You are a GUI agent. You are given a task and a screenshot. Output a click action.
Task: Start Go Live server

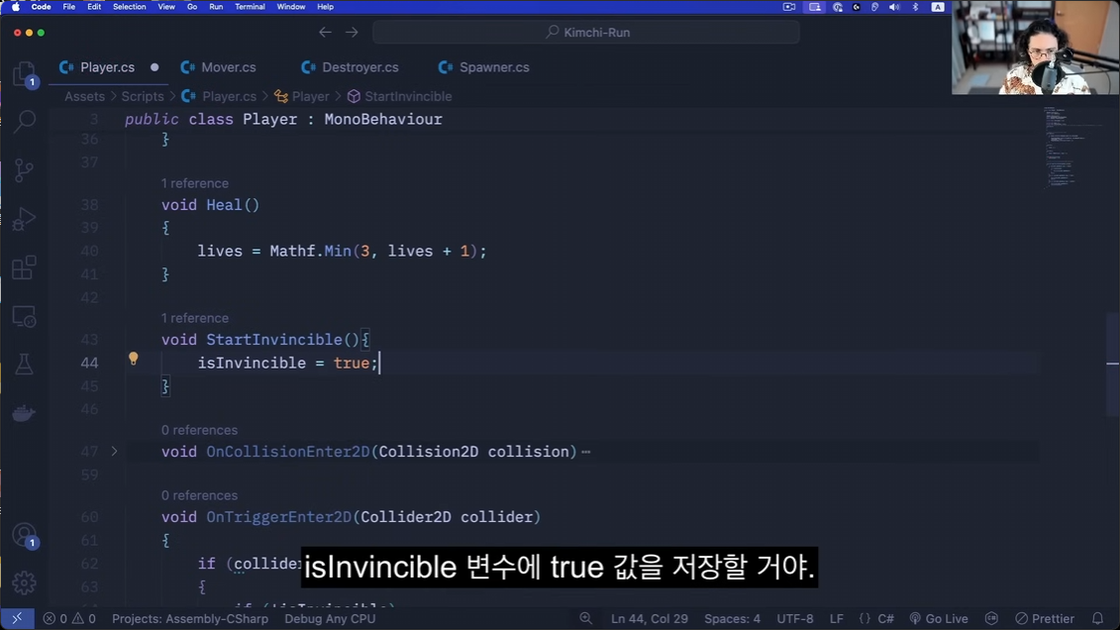[x=939, y=618]
